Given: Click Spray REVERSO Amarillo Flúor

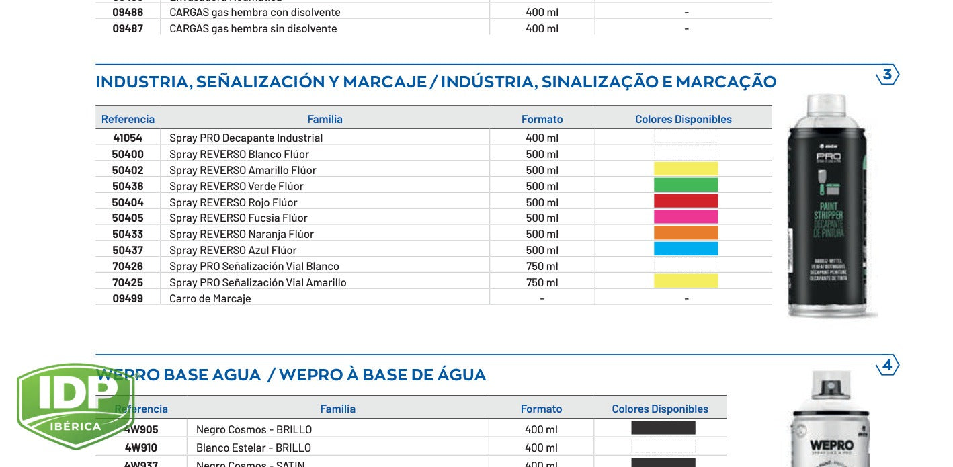Looking at the screenshot, I should click(243, 170).
